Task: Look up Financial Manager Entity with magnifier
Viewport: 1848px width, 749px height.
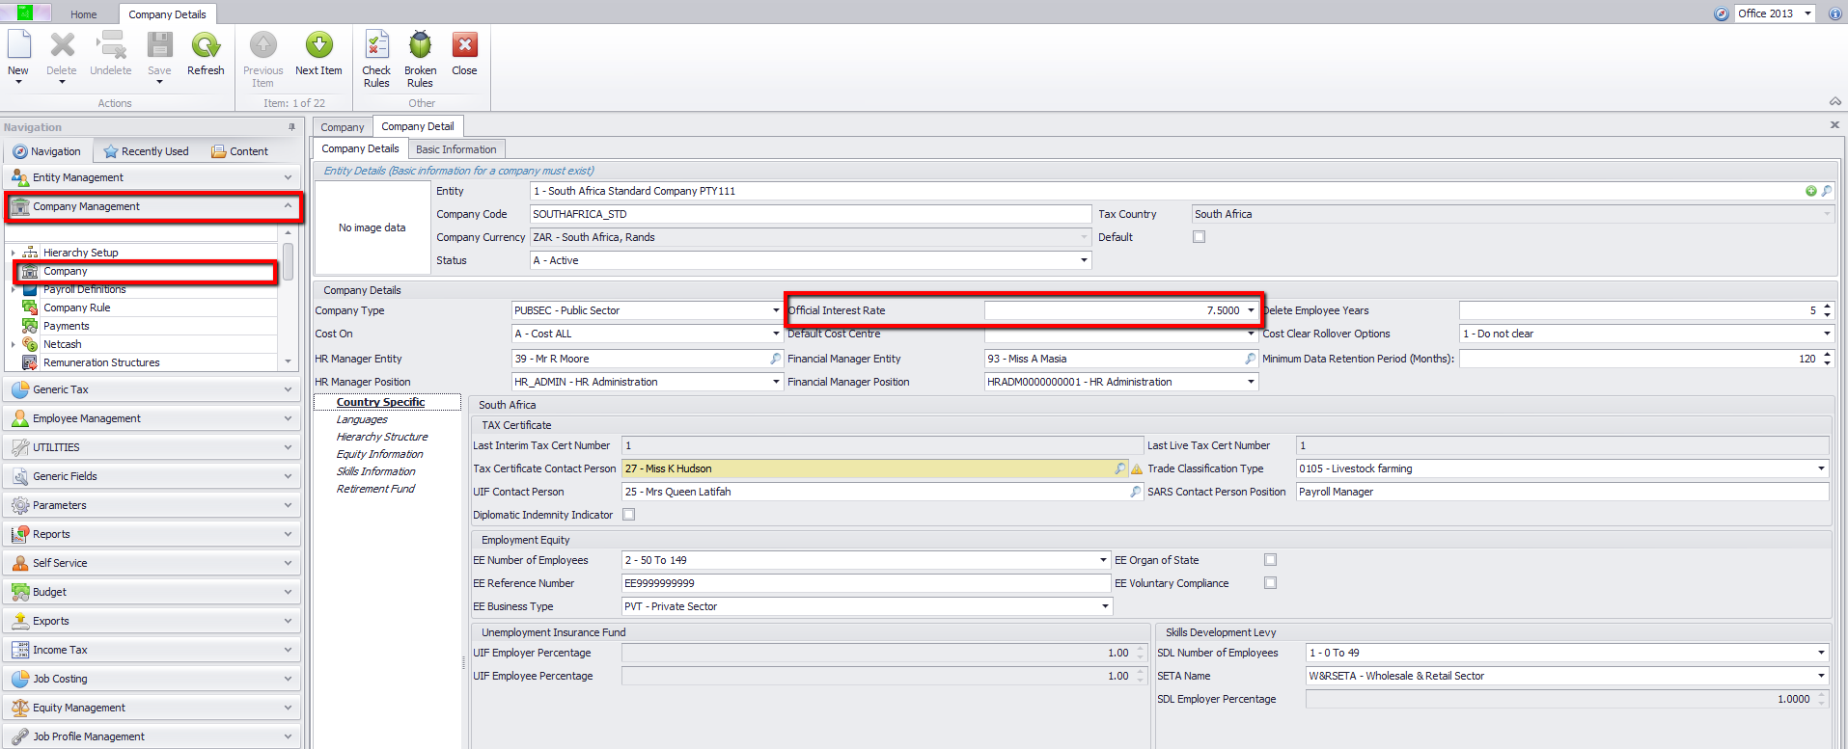Action: pos(1251,359)
